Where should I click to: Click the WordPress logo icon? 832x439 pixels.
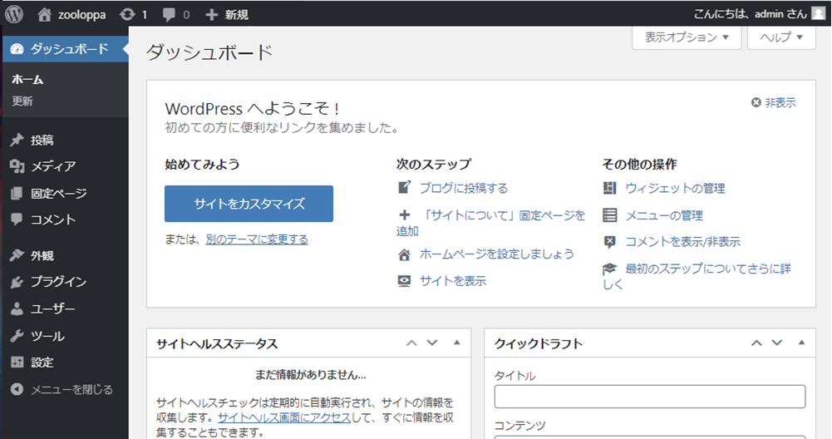[x=14, y=14]
